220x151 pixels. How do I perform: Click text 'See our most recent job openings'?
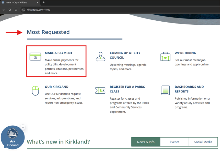[x=190, y=62]
